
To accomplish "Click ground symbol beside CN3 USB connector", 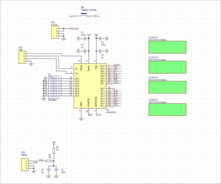I will [x=31, y=65].
